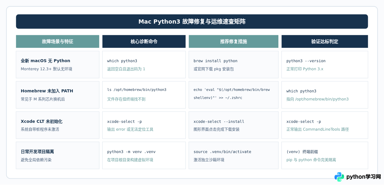Click '指向 /opt/homebrew/bin/python3' text
384x185 pixels.
point(317,99)
